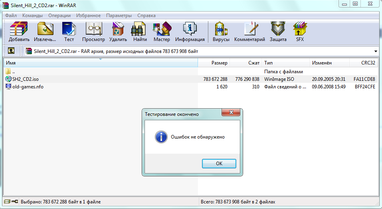Minimize the WinRAR window
382x209 pixels.
coord(344,4)
